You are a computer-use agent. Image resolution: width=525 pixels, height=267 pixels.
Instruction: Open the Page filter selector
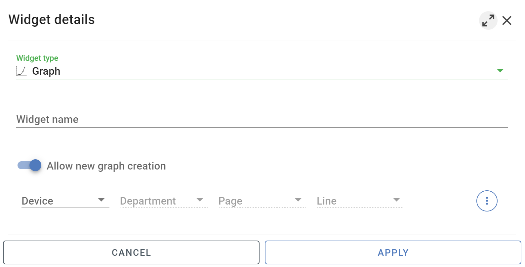[x=245, y=201]
